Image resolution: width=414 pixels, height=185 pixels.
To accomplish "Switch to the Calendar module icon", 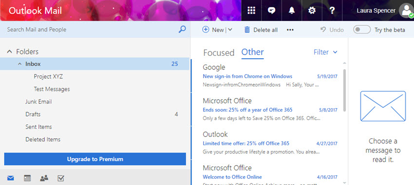I will click(x=27, y=178).
